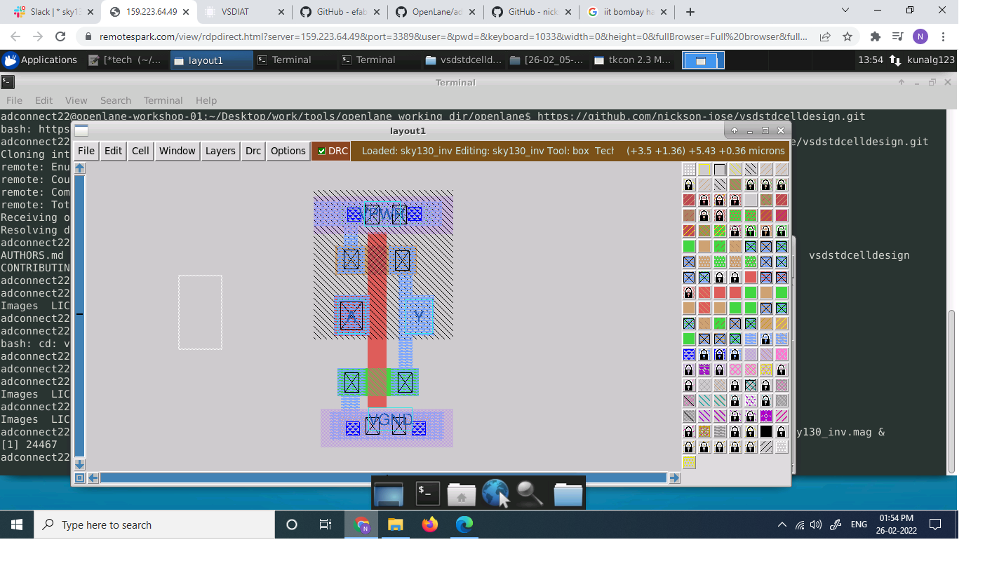
Task: Click the yellow-bordered swatch at palette top row
Action: (x=704, y=169)
